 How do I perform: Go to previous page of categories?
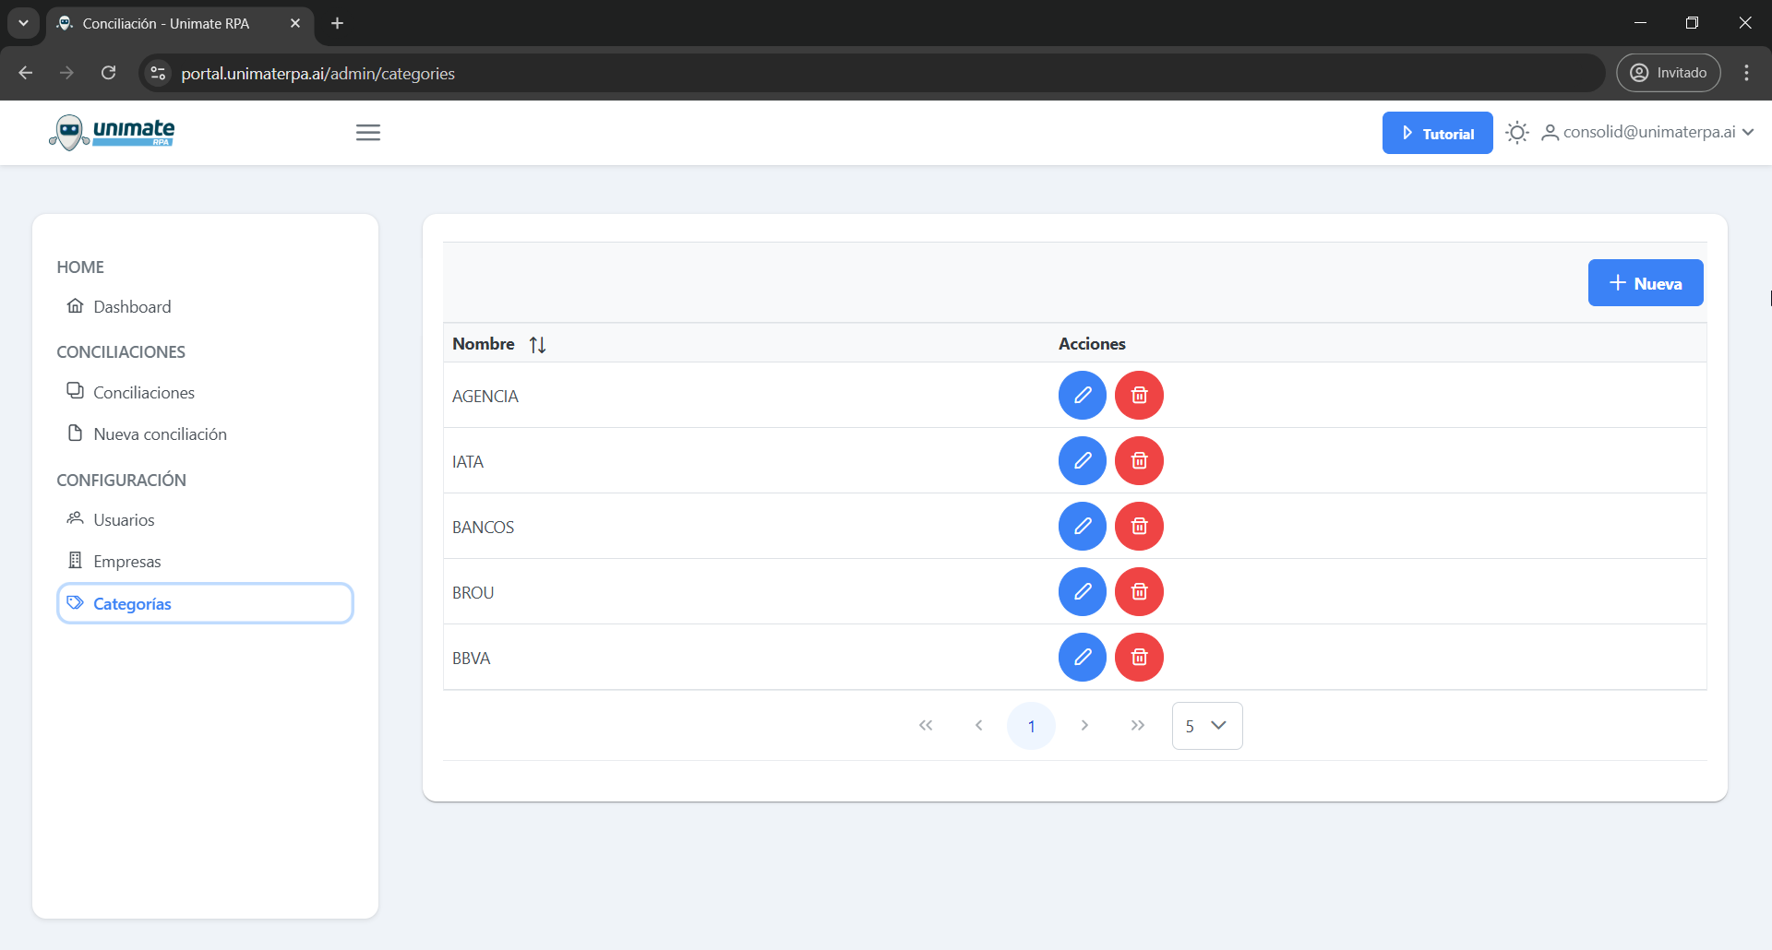[x=978, y=726]
